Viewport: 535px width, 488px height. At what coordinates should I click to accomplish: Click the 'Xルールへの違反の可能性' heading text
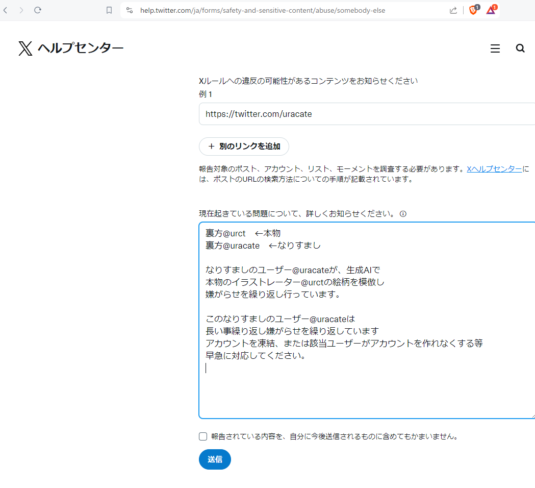click(x=308, y=81)
